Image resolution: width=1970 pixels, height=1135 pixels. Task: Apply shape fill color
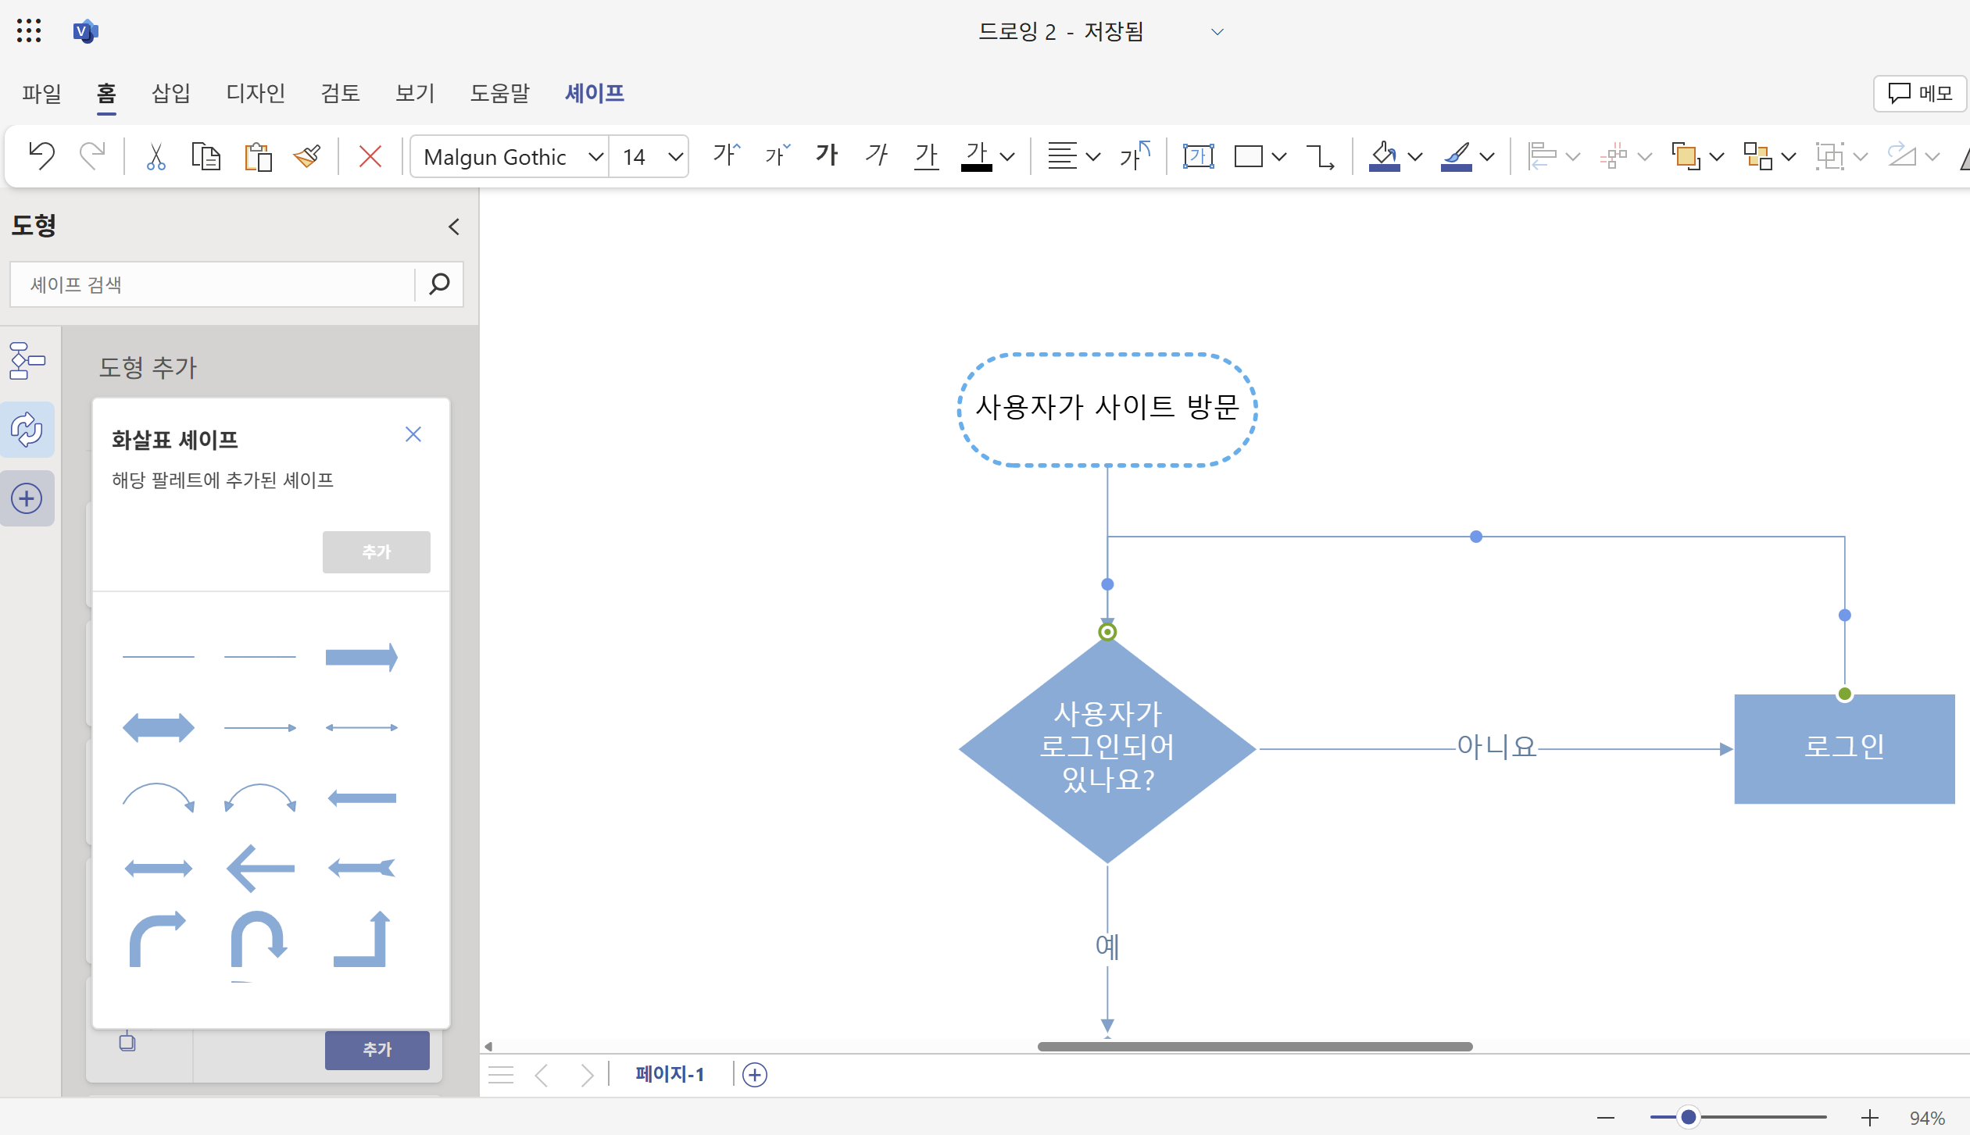coord(1384,155)
